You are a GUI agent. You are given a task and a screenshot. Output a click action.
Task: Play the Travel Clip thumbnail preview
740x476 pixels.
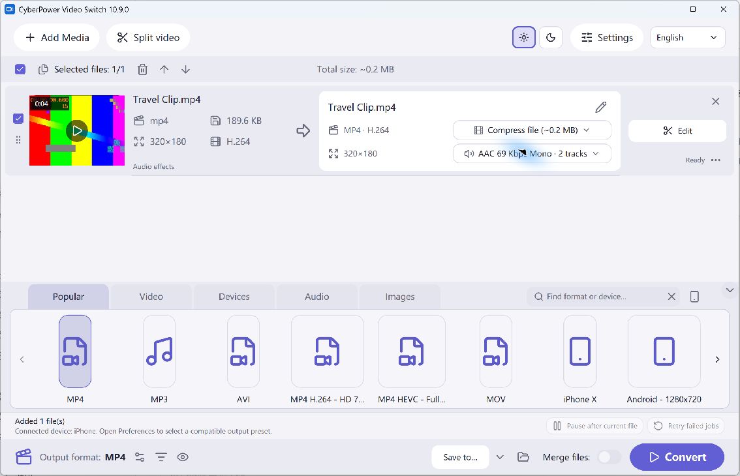(77, 130)
